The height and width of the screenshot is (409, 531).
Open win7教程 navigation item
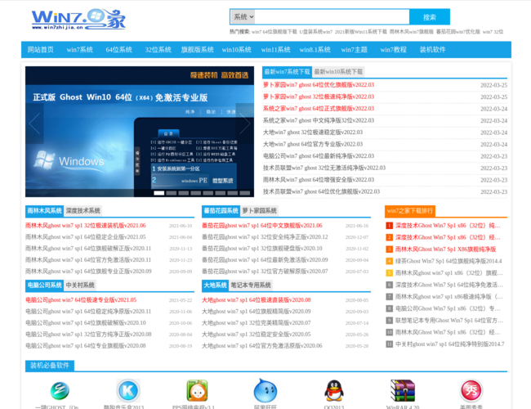pyautogui.click(x=393, y=50)
